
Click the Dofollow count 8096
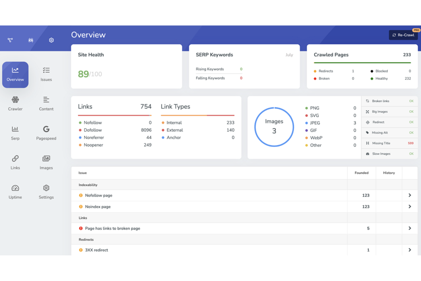pyautogui.click(x=146, y=130)
